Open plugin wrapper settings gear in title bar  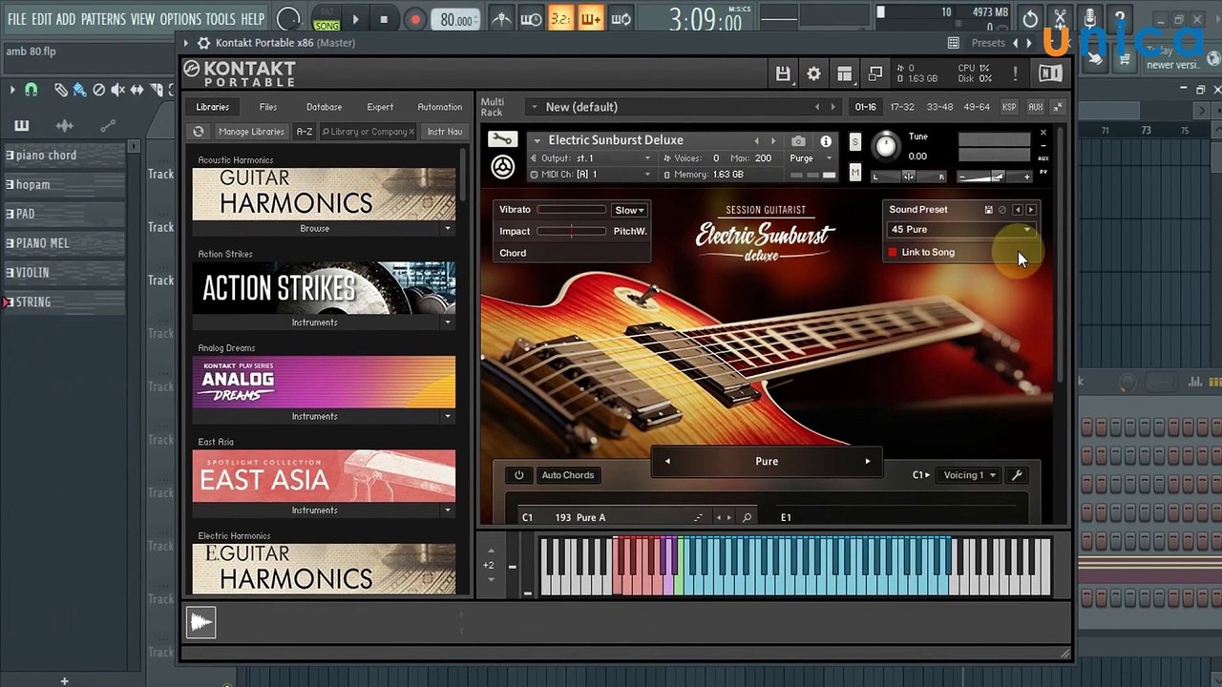pos(203,43)
